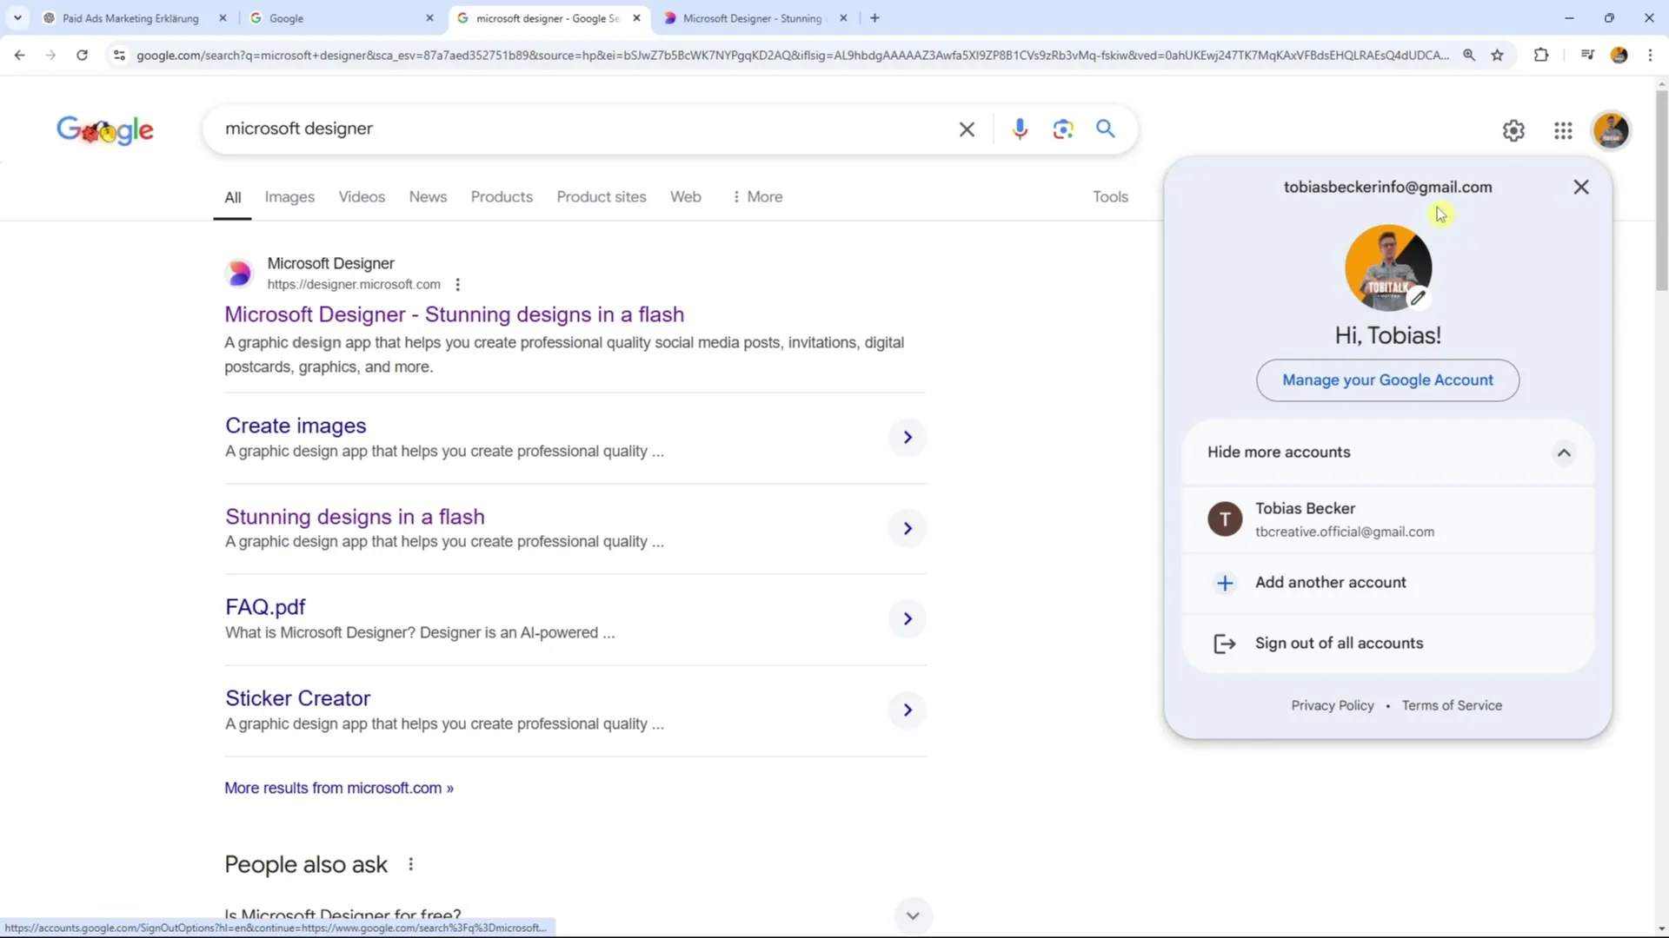1669x938 pixels.
Task: Open options dots beside designer.microsoft.com
Action: coord(457,284)
